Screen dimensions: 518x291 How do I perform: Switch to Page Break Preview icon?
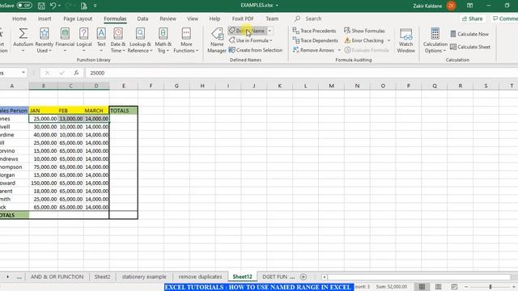454,287
